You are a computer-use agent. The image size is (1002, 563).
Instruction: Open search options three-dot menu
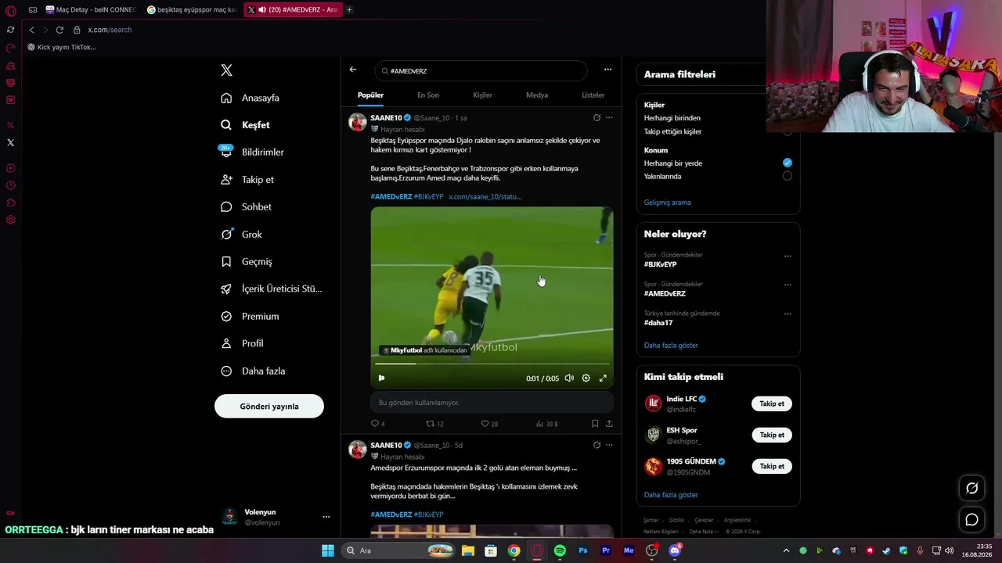tap(607, 70)
